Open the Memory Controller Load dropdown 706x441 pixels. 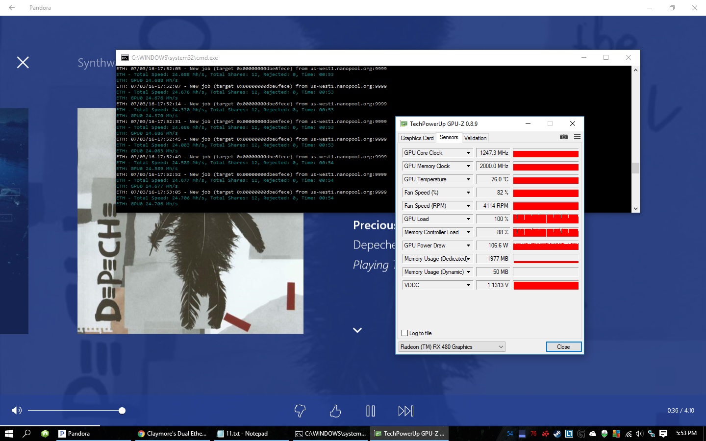point(468,232)
